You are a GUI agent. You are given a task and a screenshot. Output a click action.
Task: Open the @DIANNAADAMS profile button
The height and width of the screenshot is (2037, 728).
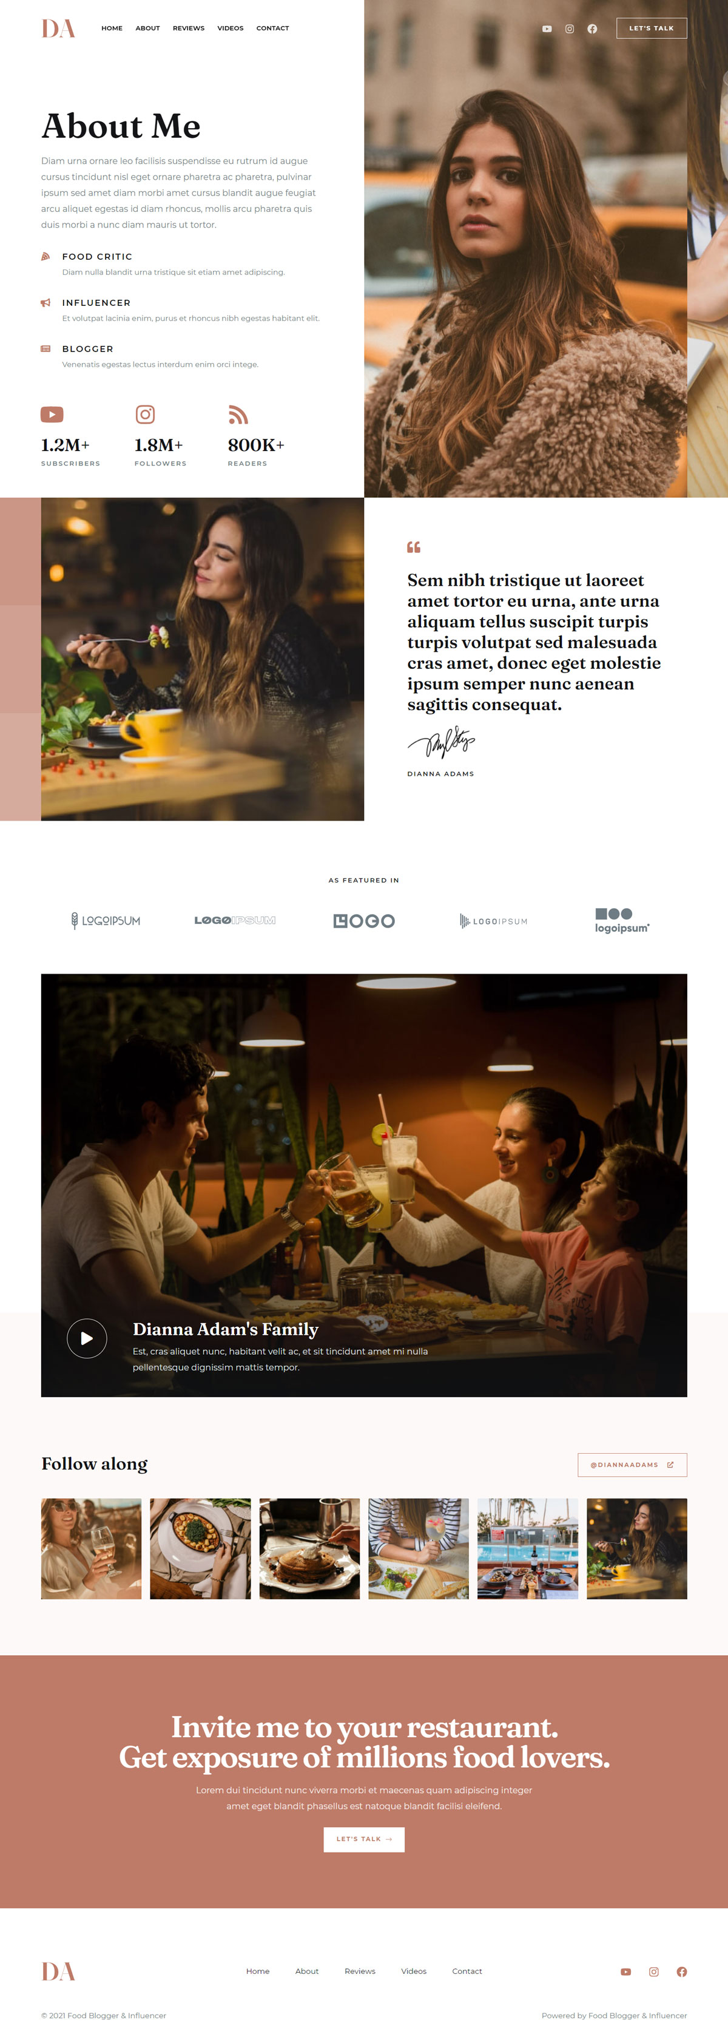[632, 1465]
